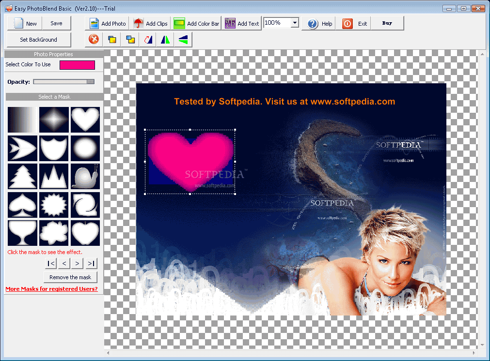Viewport: 490px width, 361px height.
Task: Open the zoom percentage dropdown arrow
Action: (x=295, y=23)
